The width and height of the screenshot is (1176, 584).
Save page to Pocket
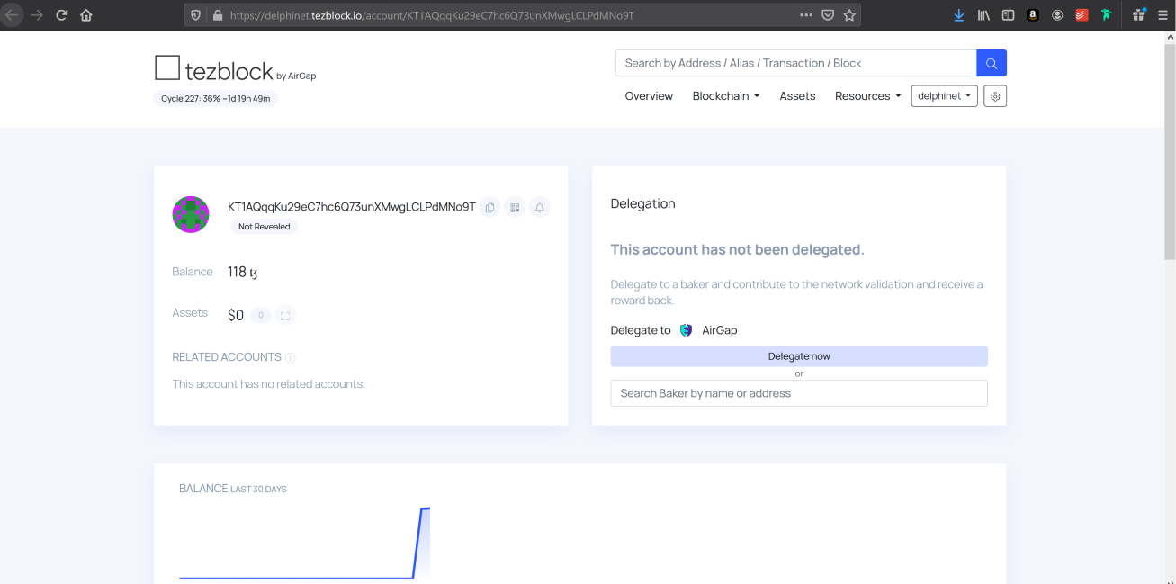(x=828, y=15)
